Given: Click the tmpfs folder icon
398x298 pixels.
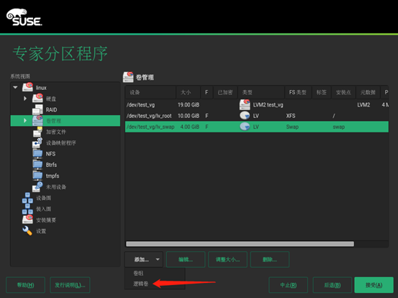Looking at the screenshot, I should point(37,176).
